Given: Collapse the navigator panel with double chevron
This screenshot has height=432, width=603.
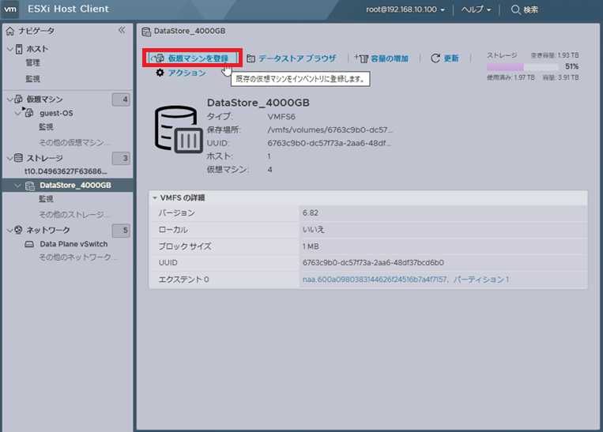Looking at the screenshot, I should (x=122, y=30).
